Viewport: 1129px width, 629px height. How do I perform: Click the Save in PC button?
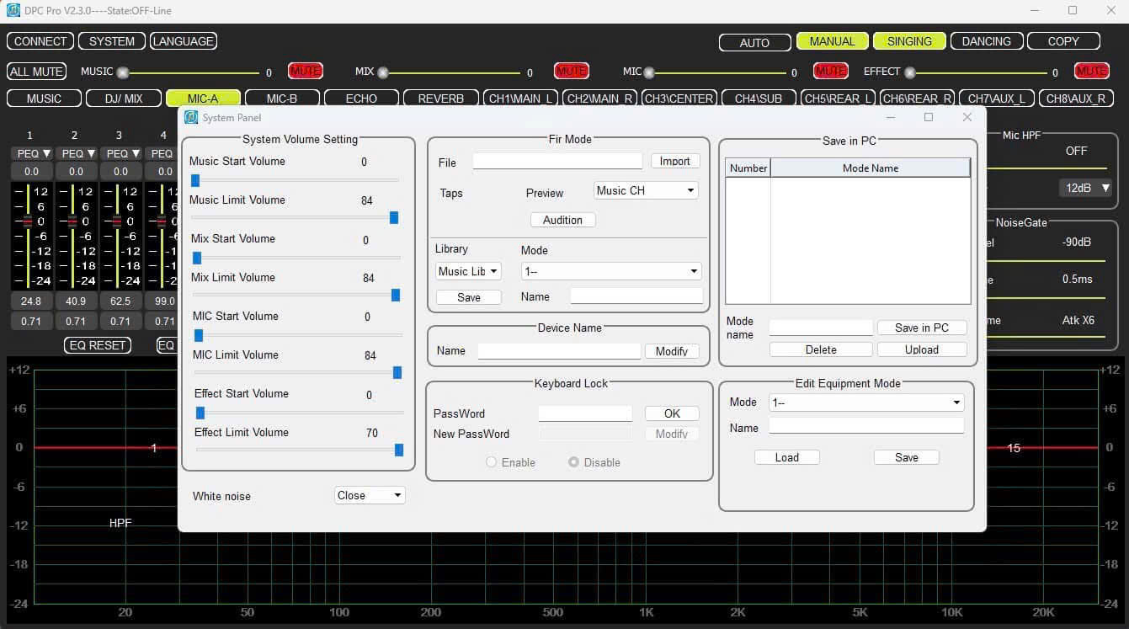point(921,328)
